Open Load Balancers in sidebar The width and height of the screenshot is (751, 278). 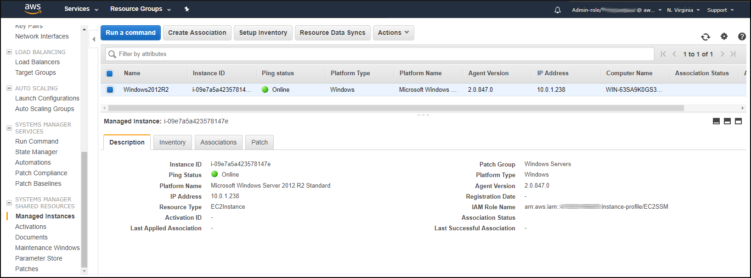click(x=37, y=62)
